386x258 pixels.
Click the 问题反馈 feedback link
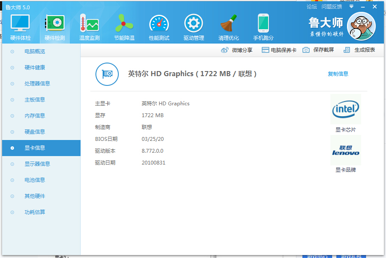coord(332,7)
